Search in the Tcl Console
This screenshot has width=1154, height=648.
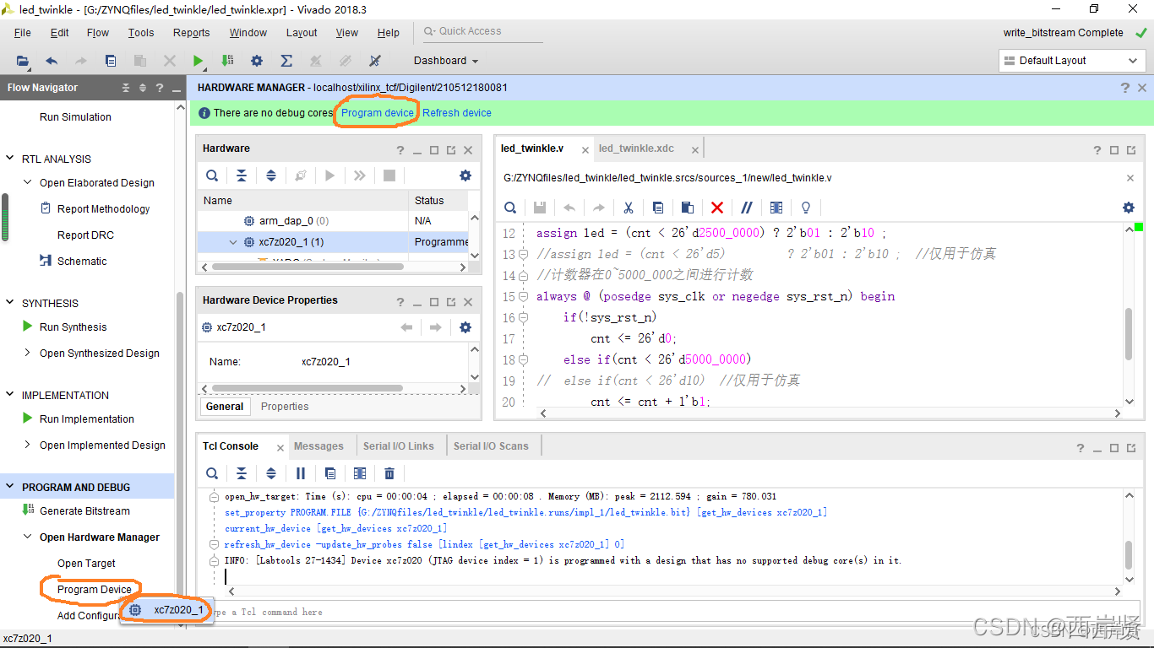pos(212,473)
